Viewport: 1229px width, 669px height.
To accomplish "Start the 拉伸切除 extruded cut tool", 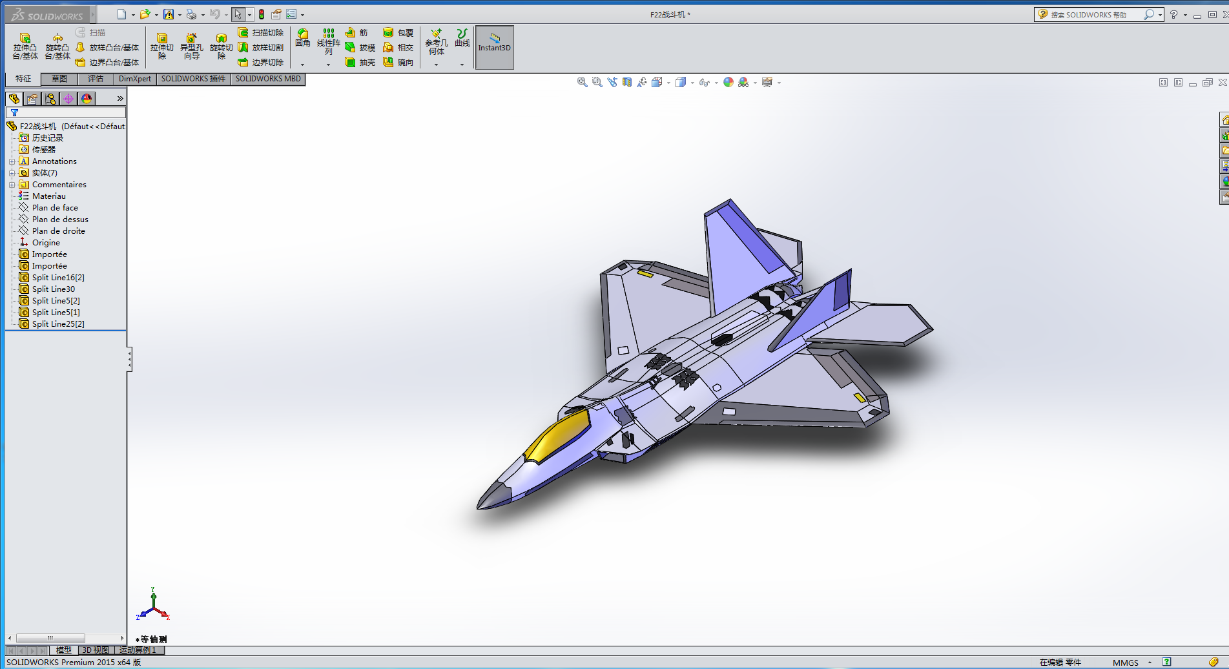I will point(162,46).
